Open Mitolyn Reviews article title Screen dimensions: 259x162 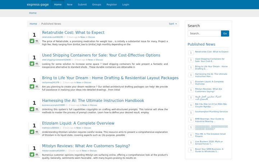point(86,146)
